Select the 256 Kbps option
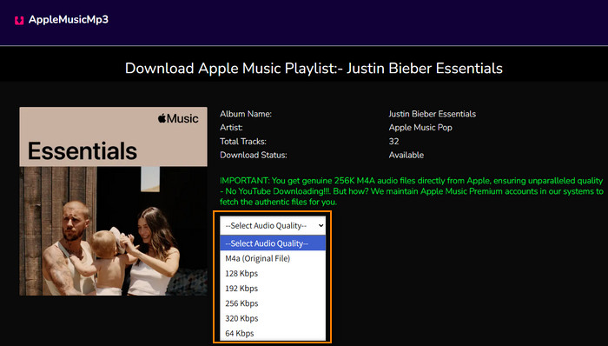The image size is (608, 346). coord(273,303)
